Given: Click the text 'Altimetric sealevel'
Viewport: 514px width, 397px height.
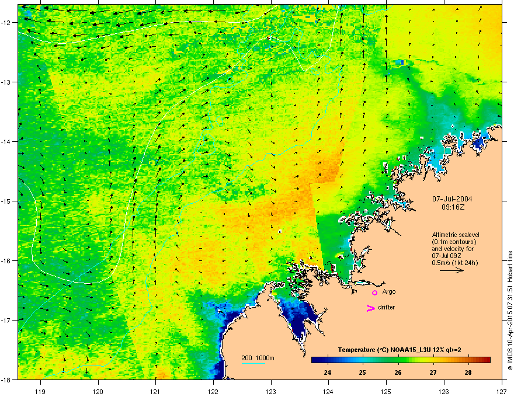Looking at the screenshot, I should pos(456,235).
